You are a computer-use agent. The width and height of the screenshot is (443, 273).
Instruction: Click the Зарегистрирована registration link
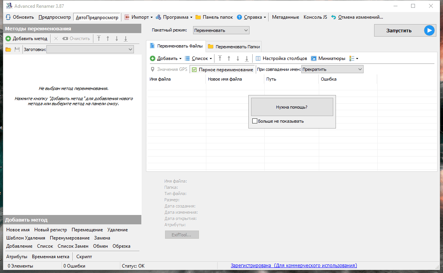pos(294,266)
